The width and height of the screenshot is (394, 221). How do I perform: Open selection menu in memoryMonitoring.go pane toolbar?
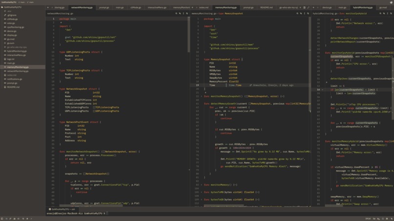pyautogui.click(x=305, y=14)
